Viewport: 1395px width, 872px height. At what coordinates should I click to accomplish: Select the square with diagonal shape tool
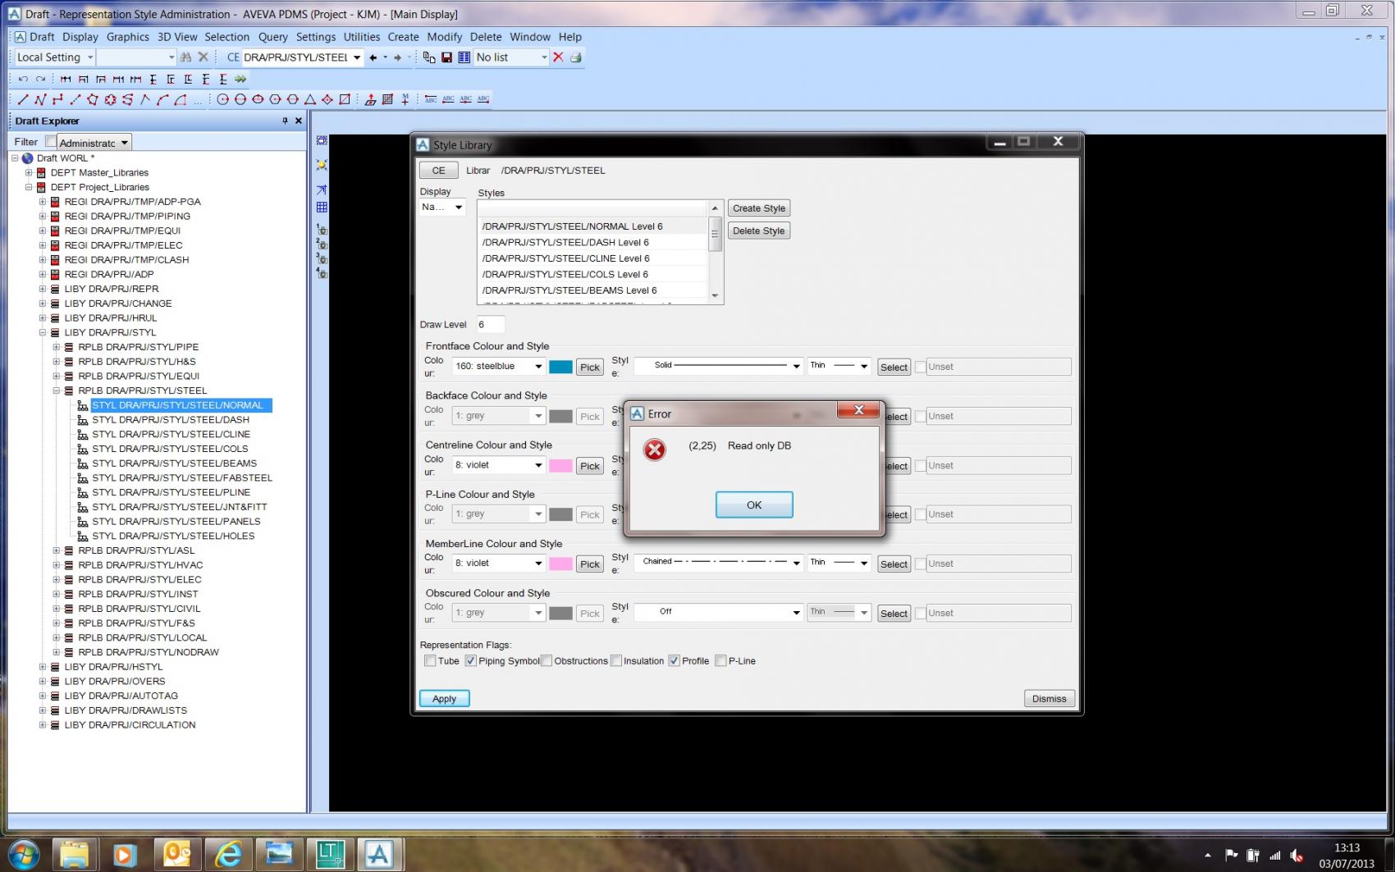[x=345, y=99]
